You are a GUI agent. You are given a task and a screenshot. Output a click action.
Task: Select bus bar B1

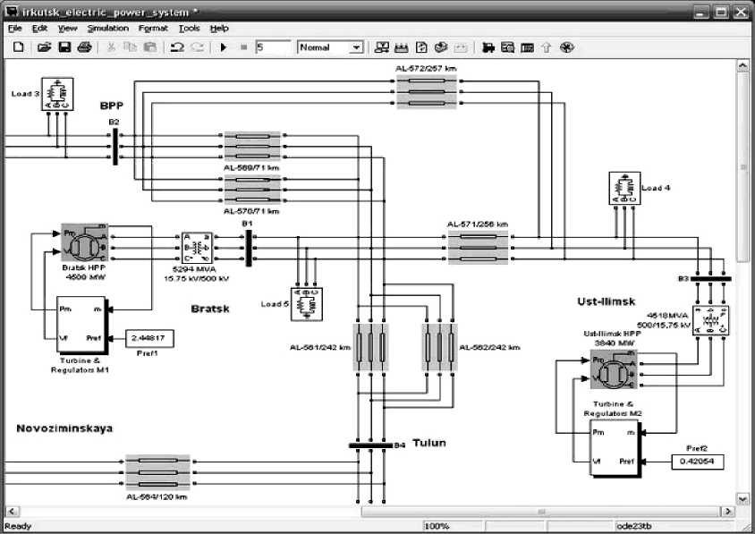[x=249, y=248]
